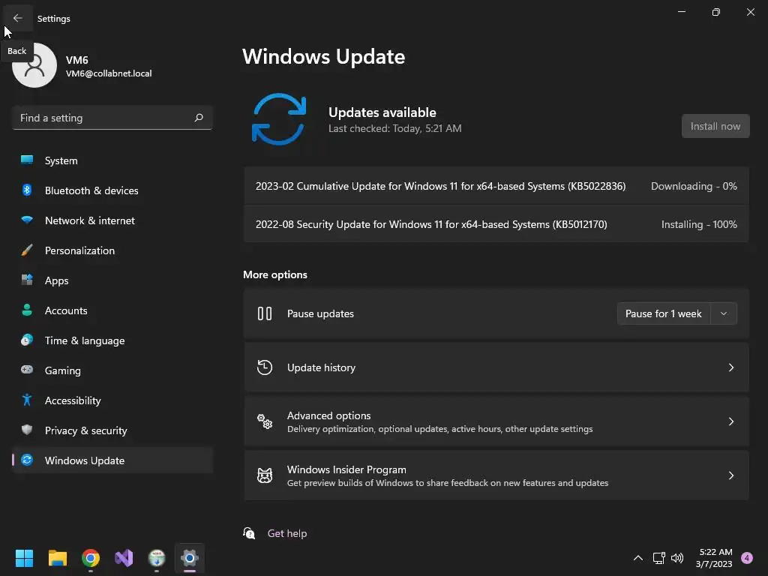The image size is (768, 576).
Task: Show hidden system tray icons
Action: tap(638, 558)
